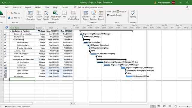Click Calculate Project
Viewport: 192px width, 108px height.
point(85,15)
